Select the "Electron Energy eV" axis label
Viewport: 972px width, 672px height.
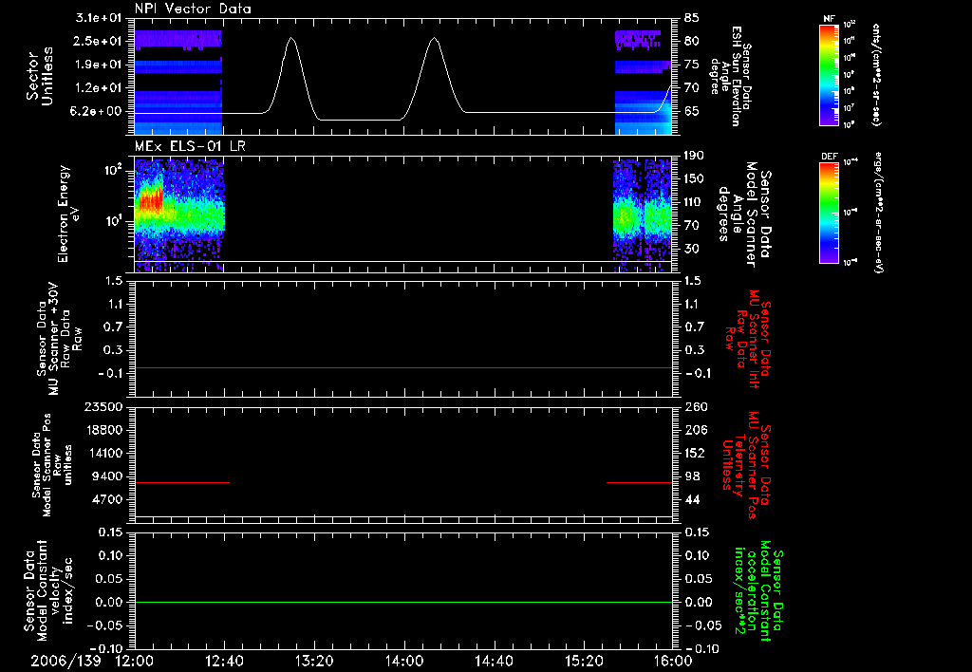pos(67,214)
